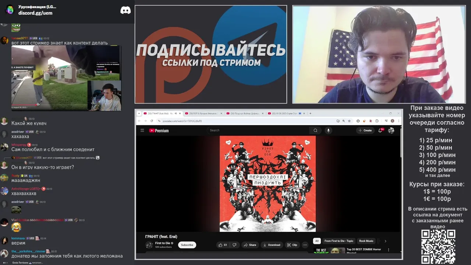Screen dimensions: 471x265
Task: Open the embedded streamer clip image in chat
Action: click(x=66, y=78)
